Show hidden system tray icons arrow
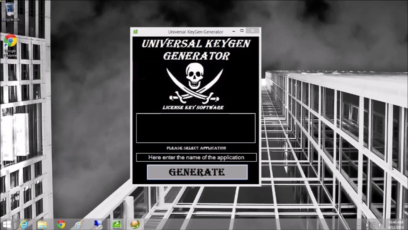The width and height of the screenshot is (408, 230). pyautogui.click(x=359, y=225)
